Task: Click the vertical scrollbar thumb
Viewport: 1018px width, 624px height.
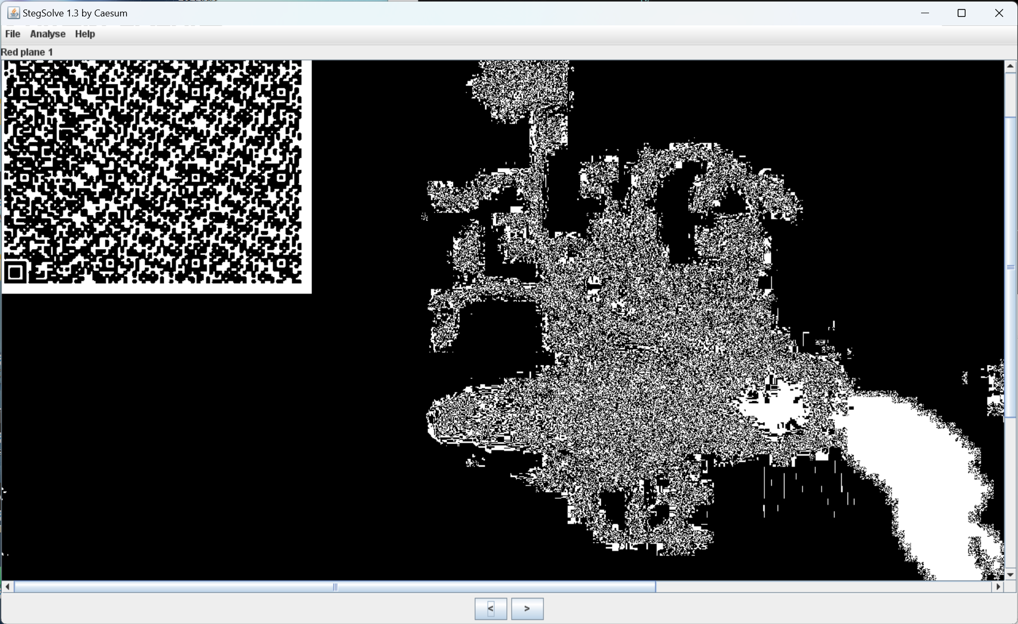Action: (x=1010, y=267)
